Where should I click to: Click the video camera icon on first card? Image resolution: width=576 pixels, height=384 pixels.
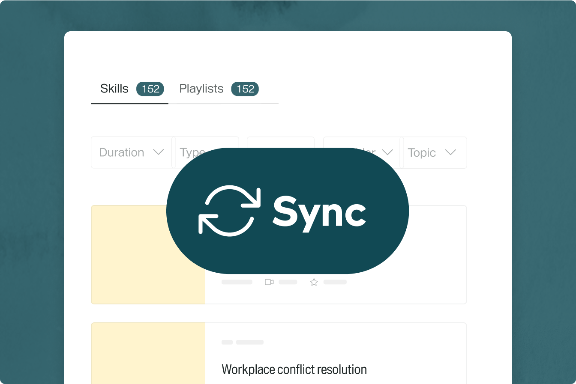(269, 282)
